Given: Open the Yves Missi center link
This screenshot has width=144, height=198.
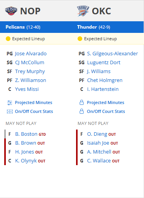Looking at the screenshot, I should (x=27, y=89).
